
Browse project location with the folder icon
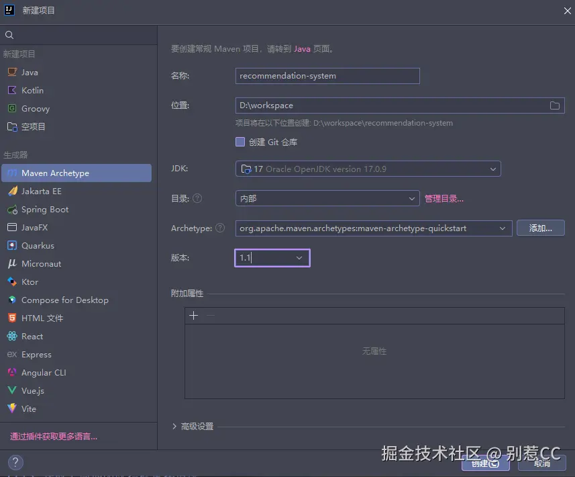(555, 105)
